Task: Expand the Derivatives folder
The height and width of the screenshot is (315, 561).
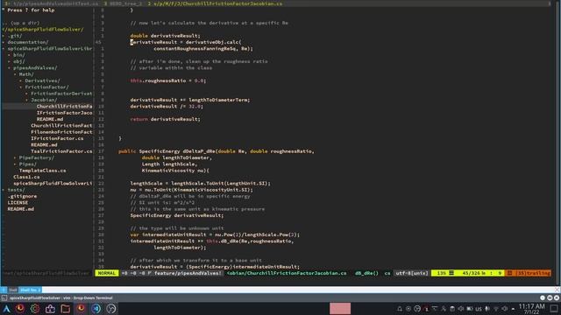Action: (x=39, y=80)
